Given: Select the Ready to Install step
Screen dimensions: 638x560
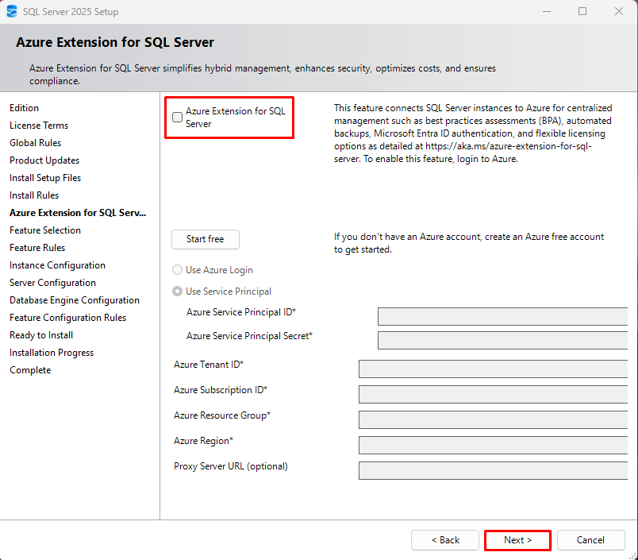Looking at the screenshot, I should (x=41, y=335).
